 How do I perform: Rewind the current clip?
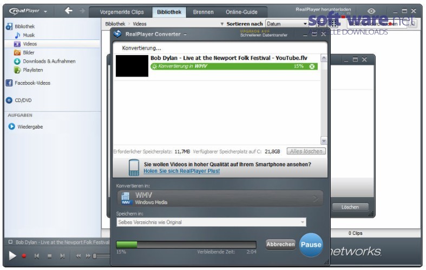click(78, 256)
